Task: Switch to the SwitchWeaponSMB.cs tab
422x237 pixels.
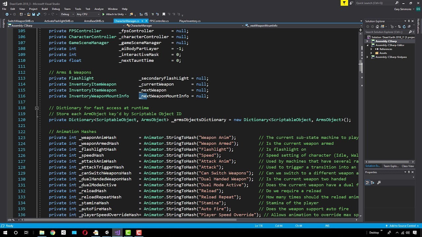Action: [21, 21]
